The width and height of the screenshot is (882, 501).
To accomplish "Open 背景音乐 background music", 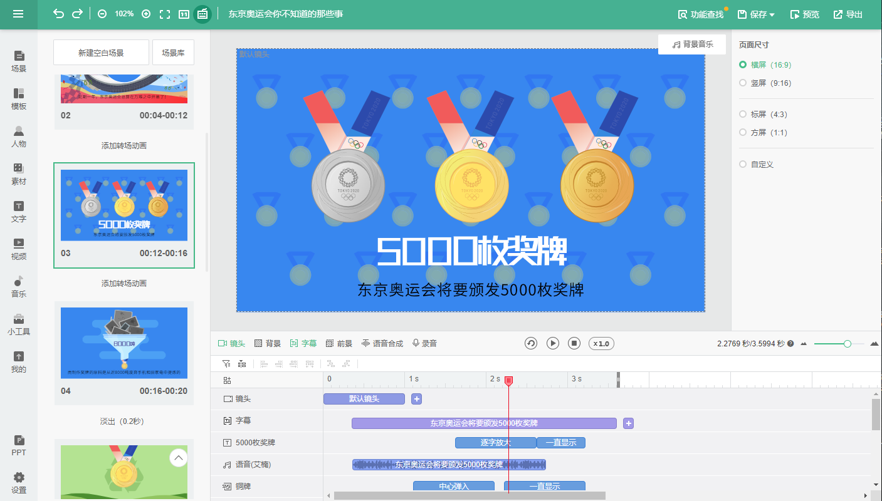I will (x=692, y=44).
